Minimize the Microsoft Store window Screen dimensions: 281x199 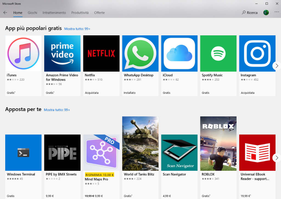[257, 4]
